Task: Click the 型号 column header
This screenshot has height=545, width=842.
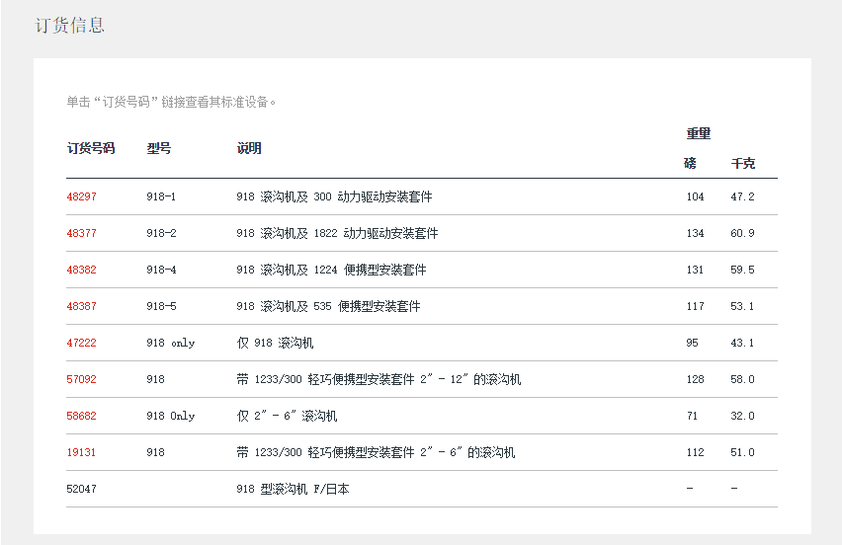Action: (x=158, y=148)
